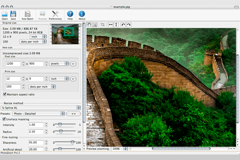Toggle Maintain aspect ratio checkbox

click(4, 94)
